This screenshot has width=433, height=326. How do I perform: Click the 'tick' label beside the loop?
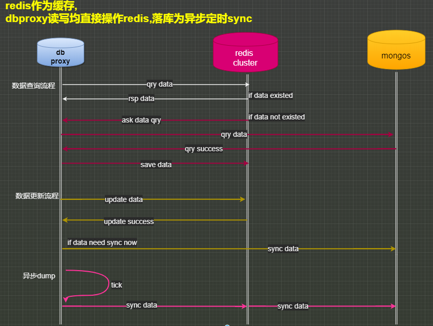[116, 285]
